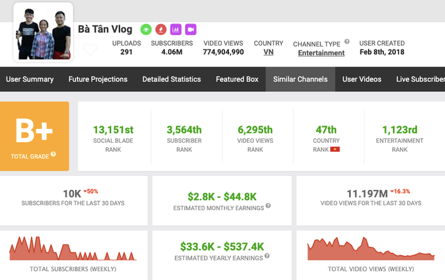
Task: Open the Similar Channels tab
Action: pyautogui.click(x=300, y=79)
